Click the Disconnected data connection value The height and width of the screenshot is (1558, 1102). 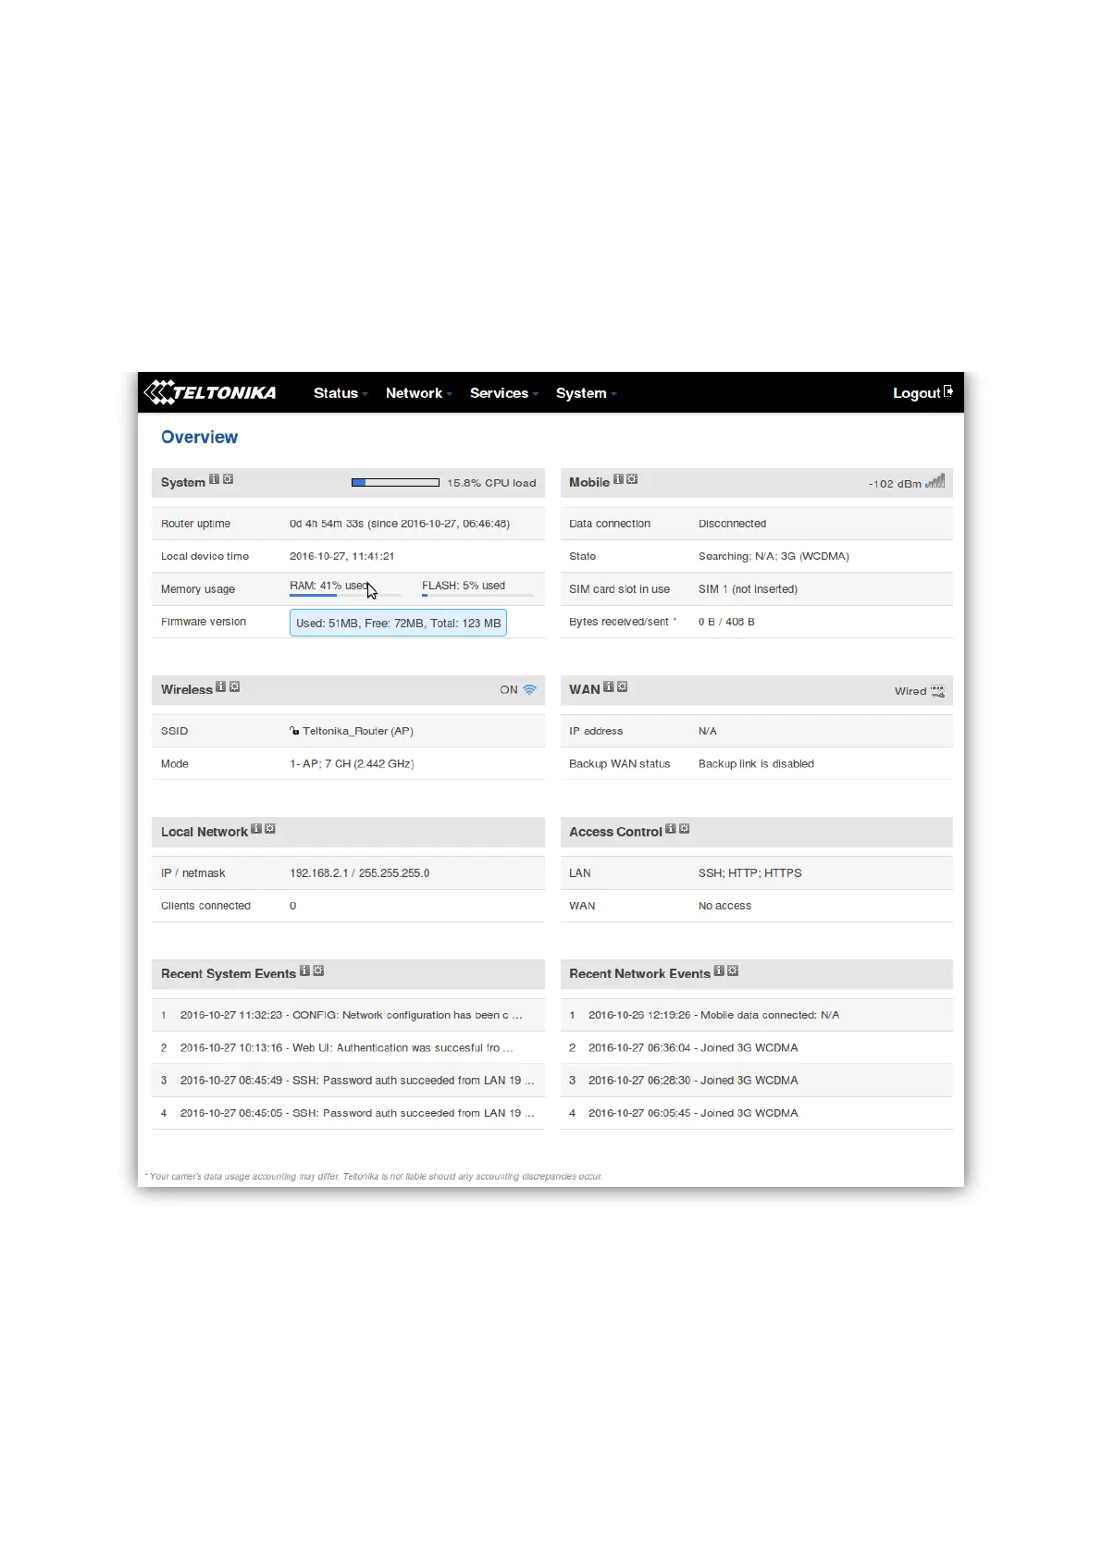click(x=732, y=524)
